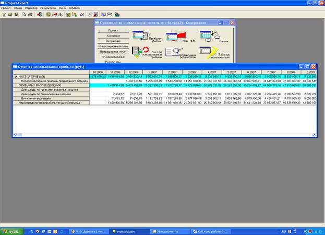Viewport: 325px width, 235px height.
Task: Switch to Мои документы in the taskbar
Action: 166,230
